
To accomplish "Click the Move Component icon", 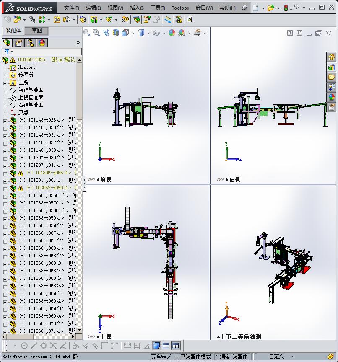I will [67, 19].
